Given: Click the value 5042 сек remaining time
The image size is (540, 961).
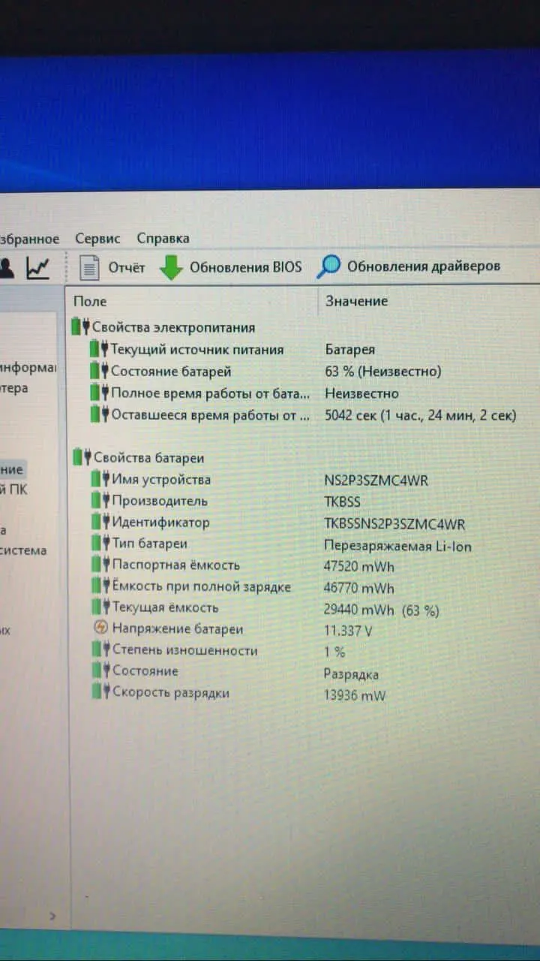Looking at the screenshot, I should pos(421,415).
